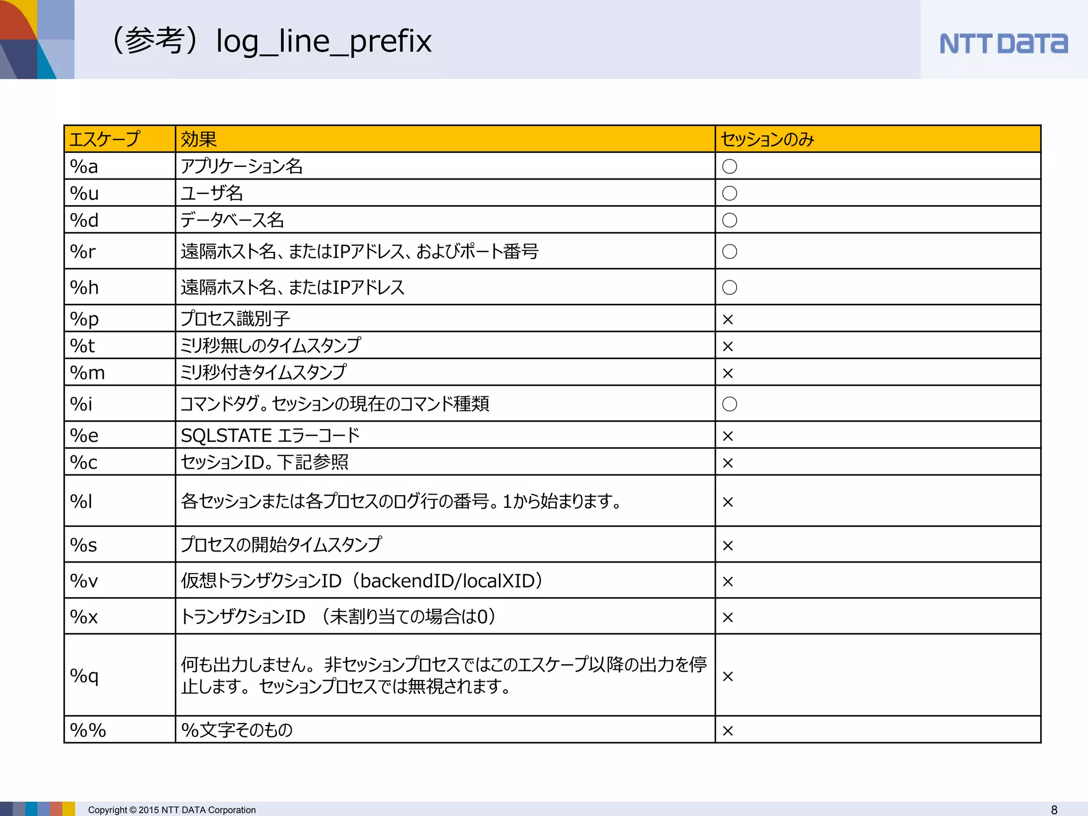The width and height of the screenshot is (1088, 816).
Task: Click the '効果' column header
Action: click(445, 139)
